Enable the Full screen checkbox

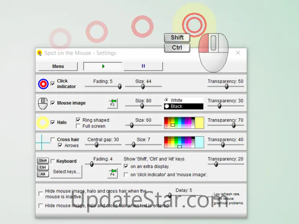(78, 126)
